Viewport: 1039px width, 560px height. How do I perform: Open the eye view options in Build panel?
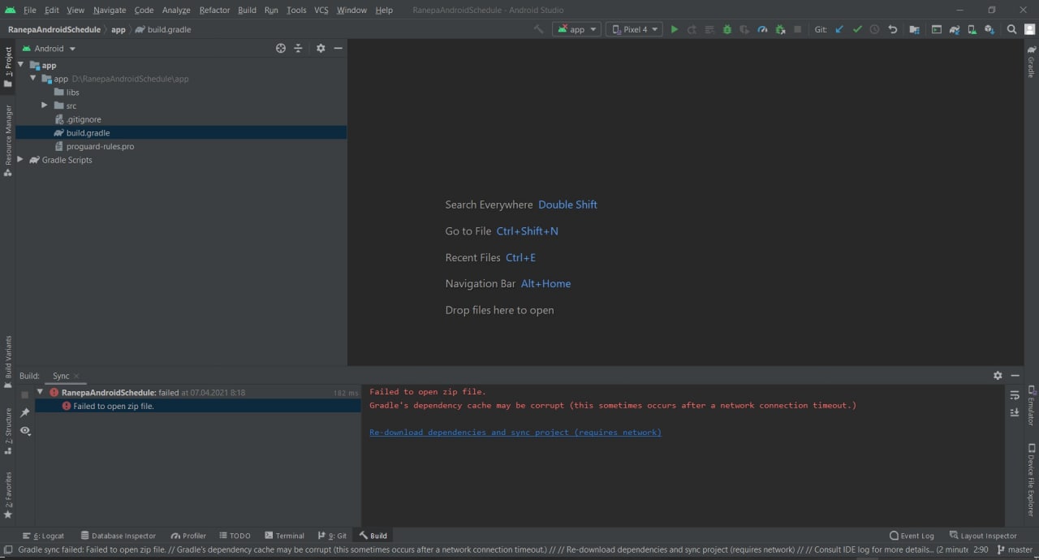point(25,430)
